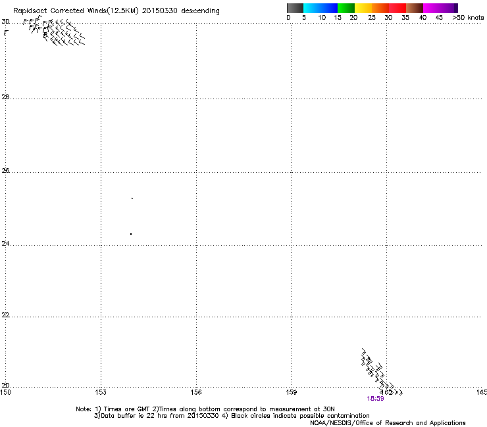This screenshot has height=427, width=487.
Task: Click the latitude label '26'
Action: click(x=5, y=170)
